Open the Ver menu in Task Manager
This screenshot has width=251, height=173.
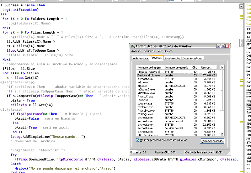[x=160, y=51]
